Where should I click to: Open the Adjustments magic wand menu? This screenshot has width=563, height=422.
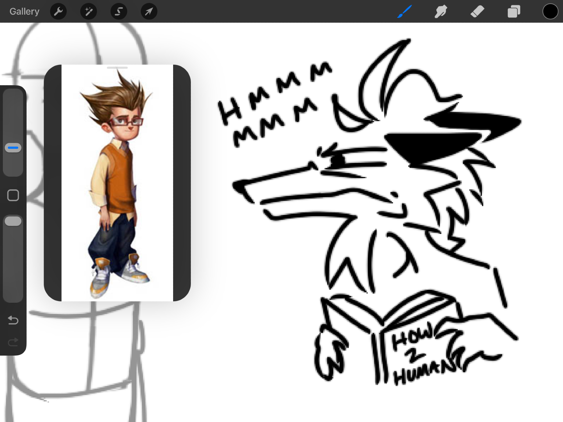88,12
